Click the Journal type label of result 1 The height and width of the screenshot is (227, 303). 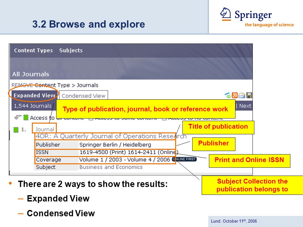coord(45,129)
